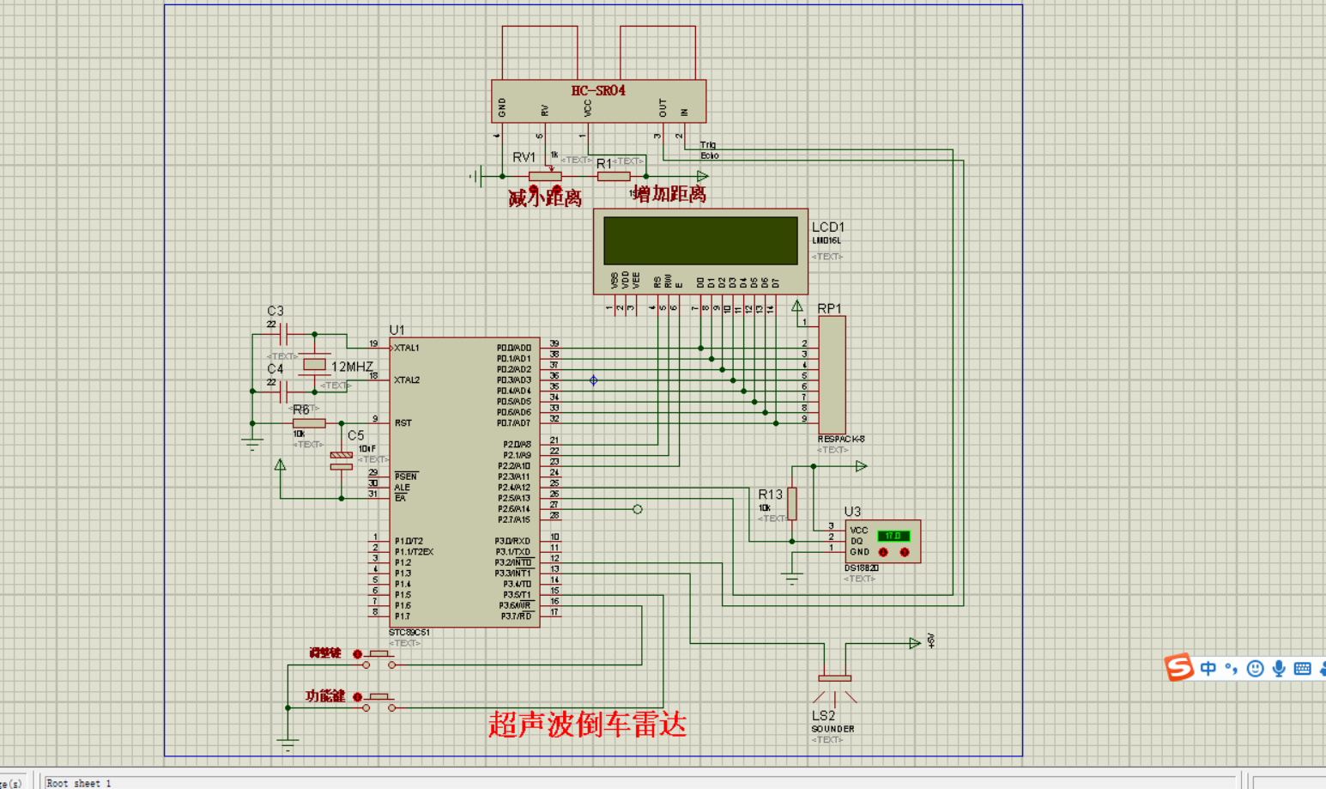Select the HC-SR04 ultrasonic module
The height and width of the screenshot is (789, 1326).
coord(598,101)
